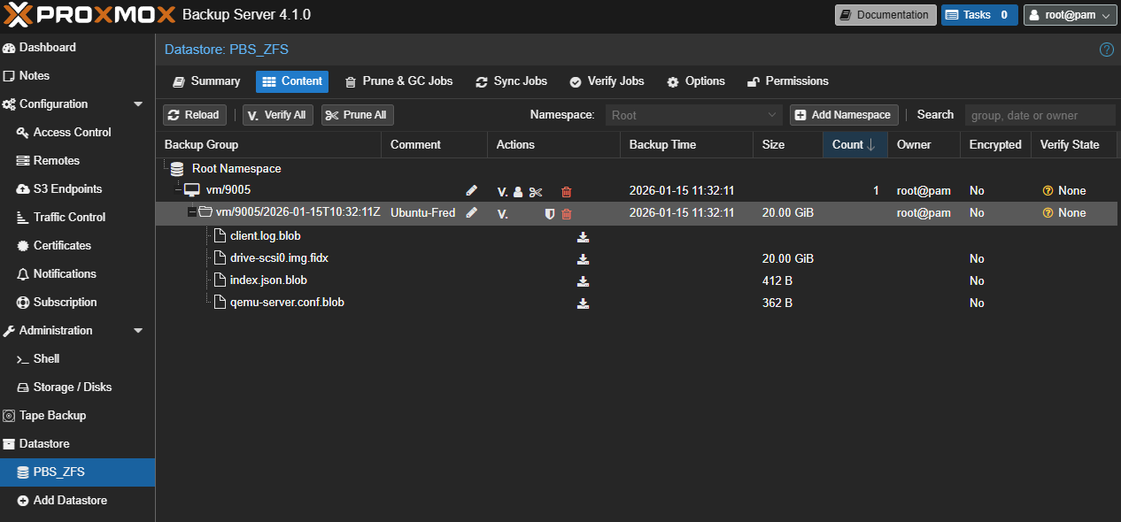Collapse the vm/9005 snapshot folder row
Screen dimensions: 1121x522
pyautogui.click(x=192, y=212)
